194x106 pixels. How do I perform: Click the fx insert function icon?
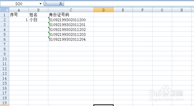pyautogui.click(x=61, y=4)
